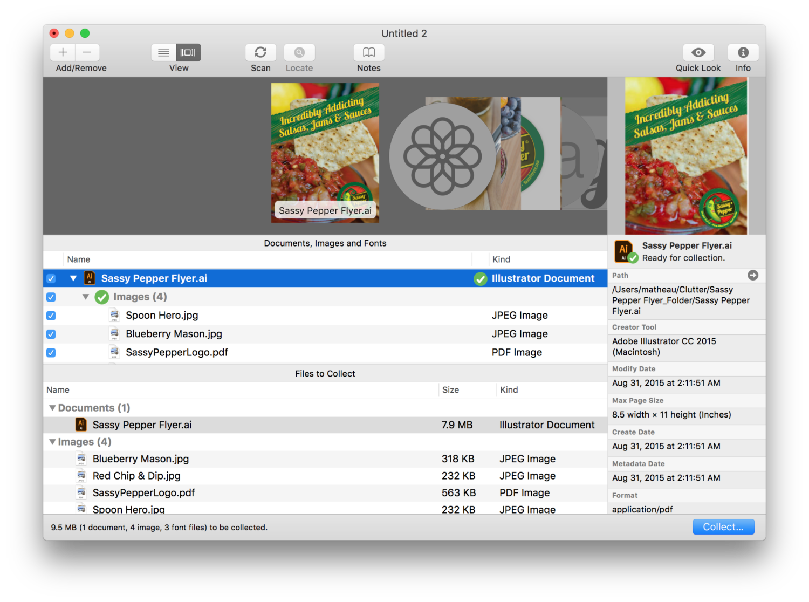Select Blueberry Mason.jpg in top list
809x602 pixels.
click(x=325, y=334)
